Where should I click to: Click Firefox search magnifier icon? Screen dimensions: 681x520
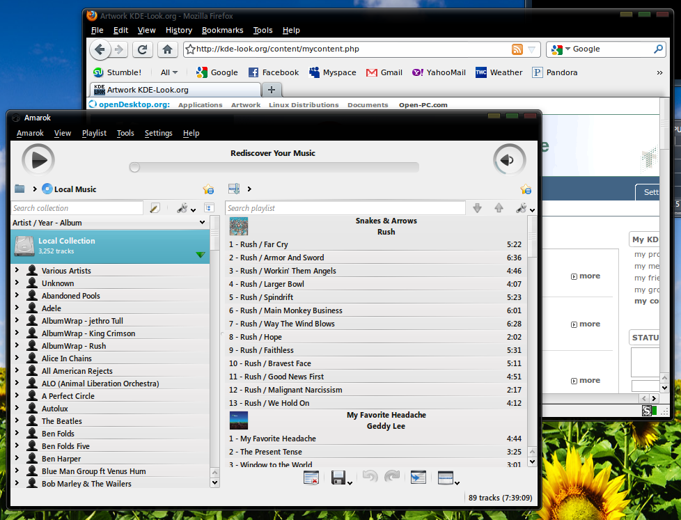(x=659, y=49)
